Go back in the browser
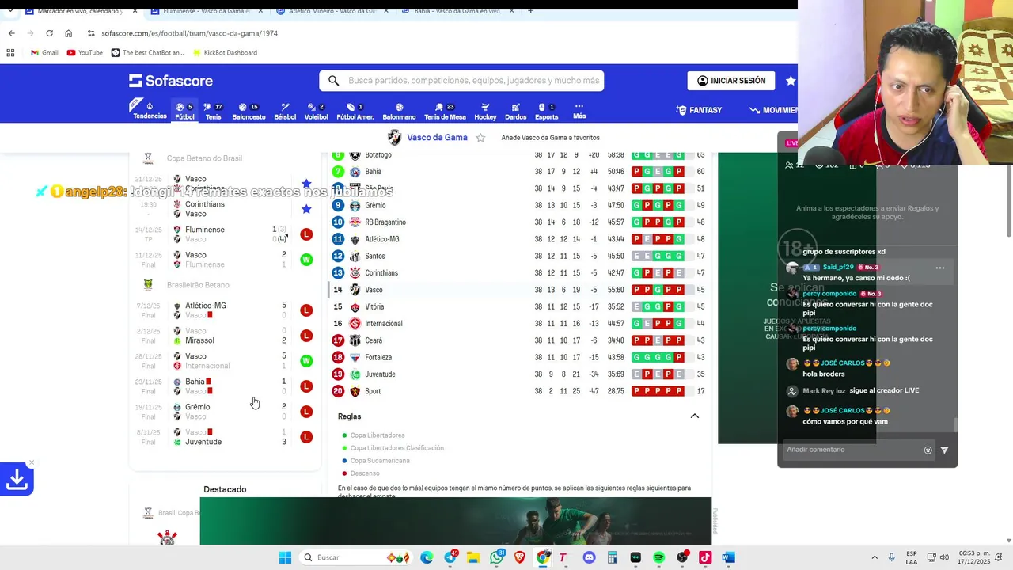Viewport: 1013px width, 570px height. (x=11, y=33)
